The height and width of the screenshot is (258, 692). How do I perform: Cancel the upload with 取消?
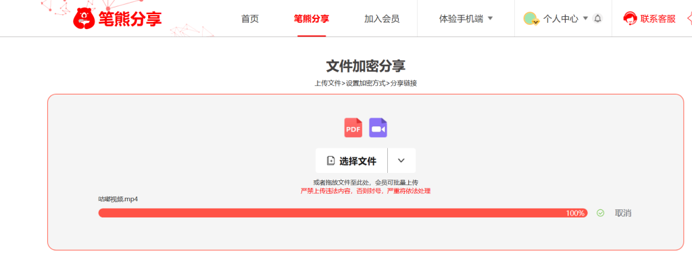(623, 213)
